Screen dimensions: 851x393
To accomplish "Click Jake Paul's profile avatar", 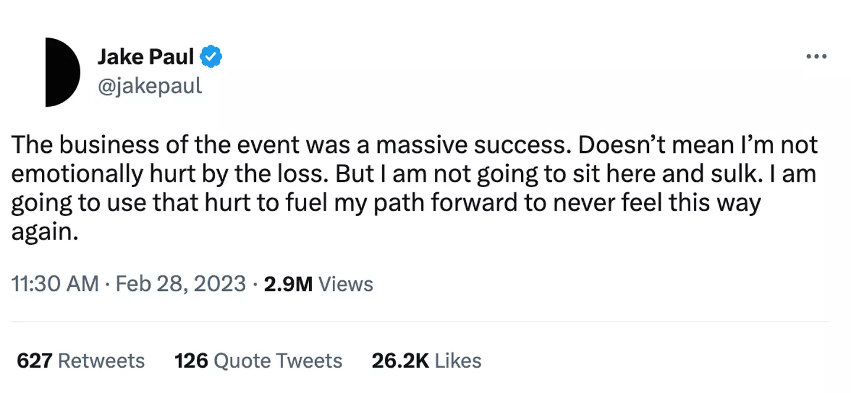I will coord(62,72).
